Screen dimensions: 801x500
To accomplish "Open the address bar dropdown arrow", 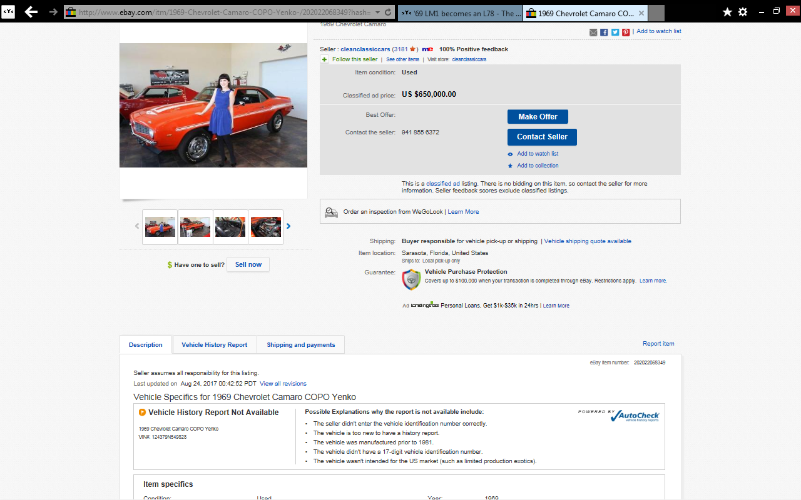I will coord(377,12).
